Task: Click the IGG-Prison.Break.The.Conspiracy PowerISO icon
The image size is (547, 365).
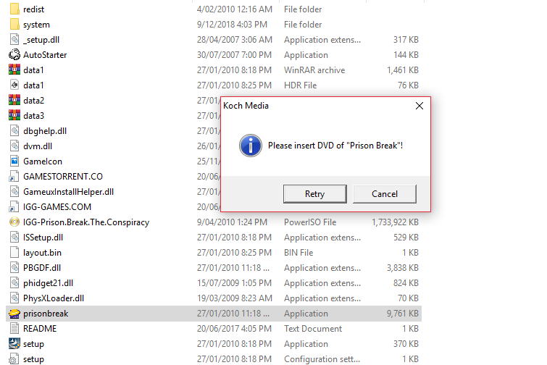Action: (14, 222)
